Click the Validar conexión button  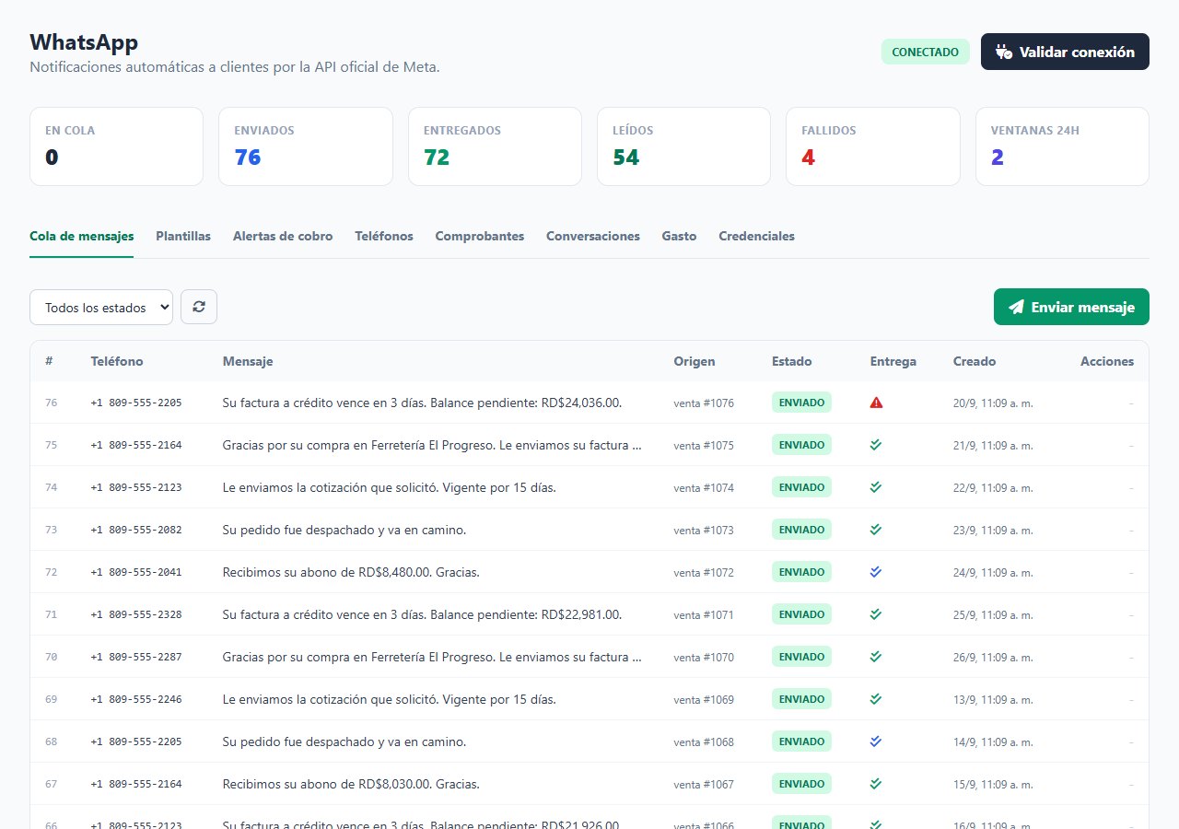1065,52
